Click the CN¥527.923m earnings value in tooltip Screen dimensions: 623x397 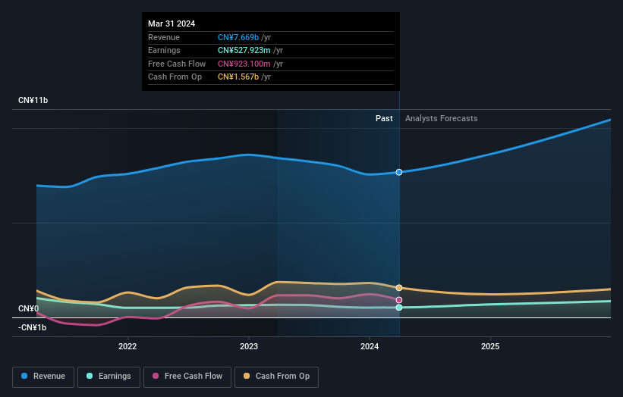coord(244,50)
